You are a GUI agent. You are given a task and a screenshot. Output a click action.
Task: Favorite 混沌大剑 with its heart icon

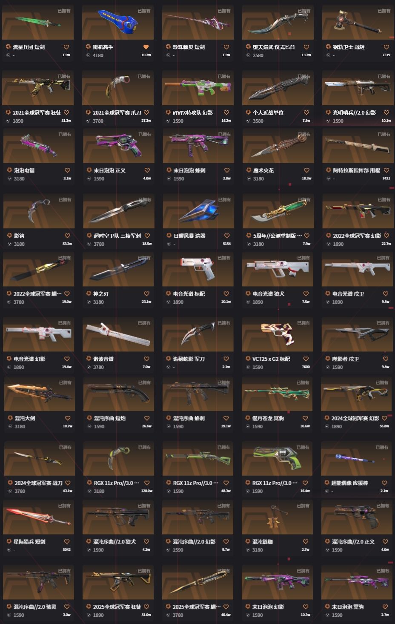point(67,418)
